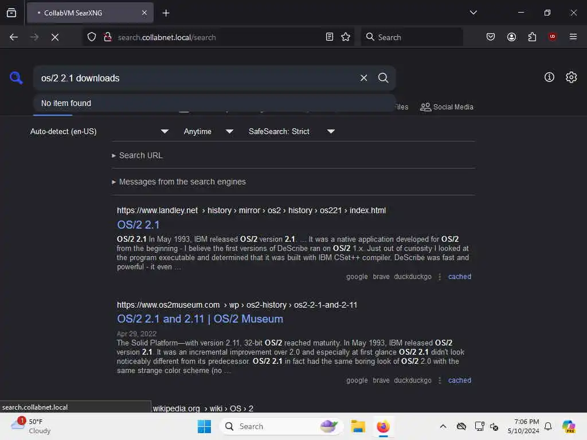Image resolution: width=587 pixels, height=440 pixels.
Task: Open the OS/2 2.1 result link
Action: (x=138, y=225)
